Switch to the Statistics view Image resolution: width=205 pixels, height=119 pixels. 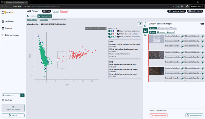coord(170,32)
